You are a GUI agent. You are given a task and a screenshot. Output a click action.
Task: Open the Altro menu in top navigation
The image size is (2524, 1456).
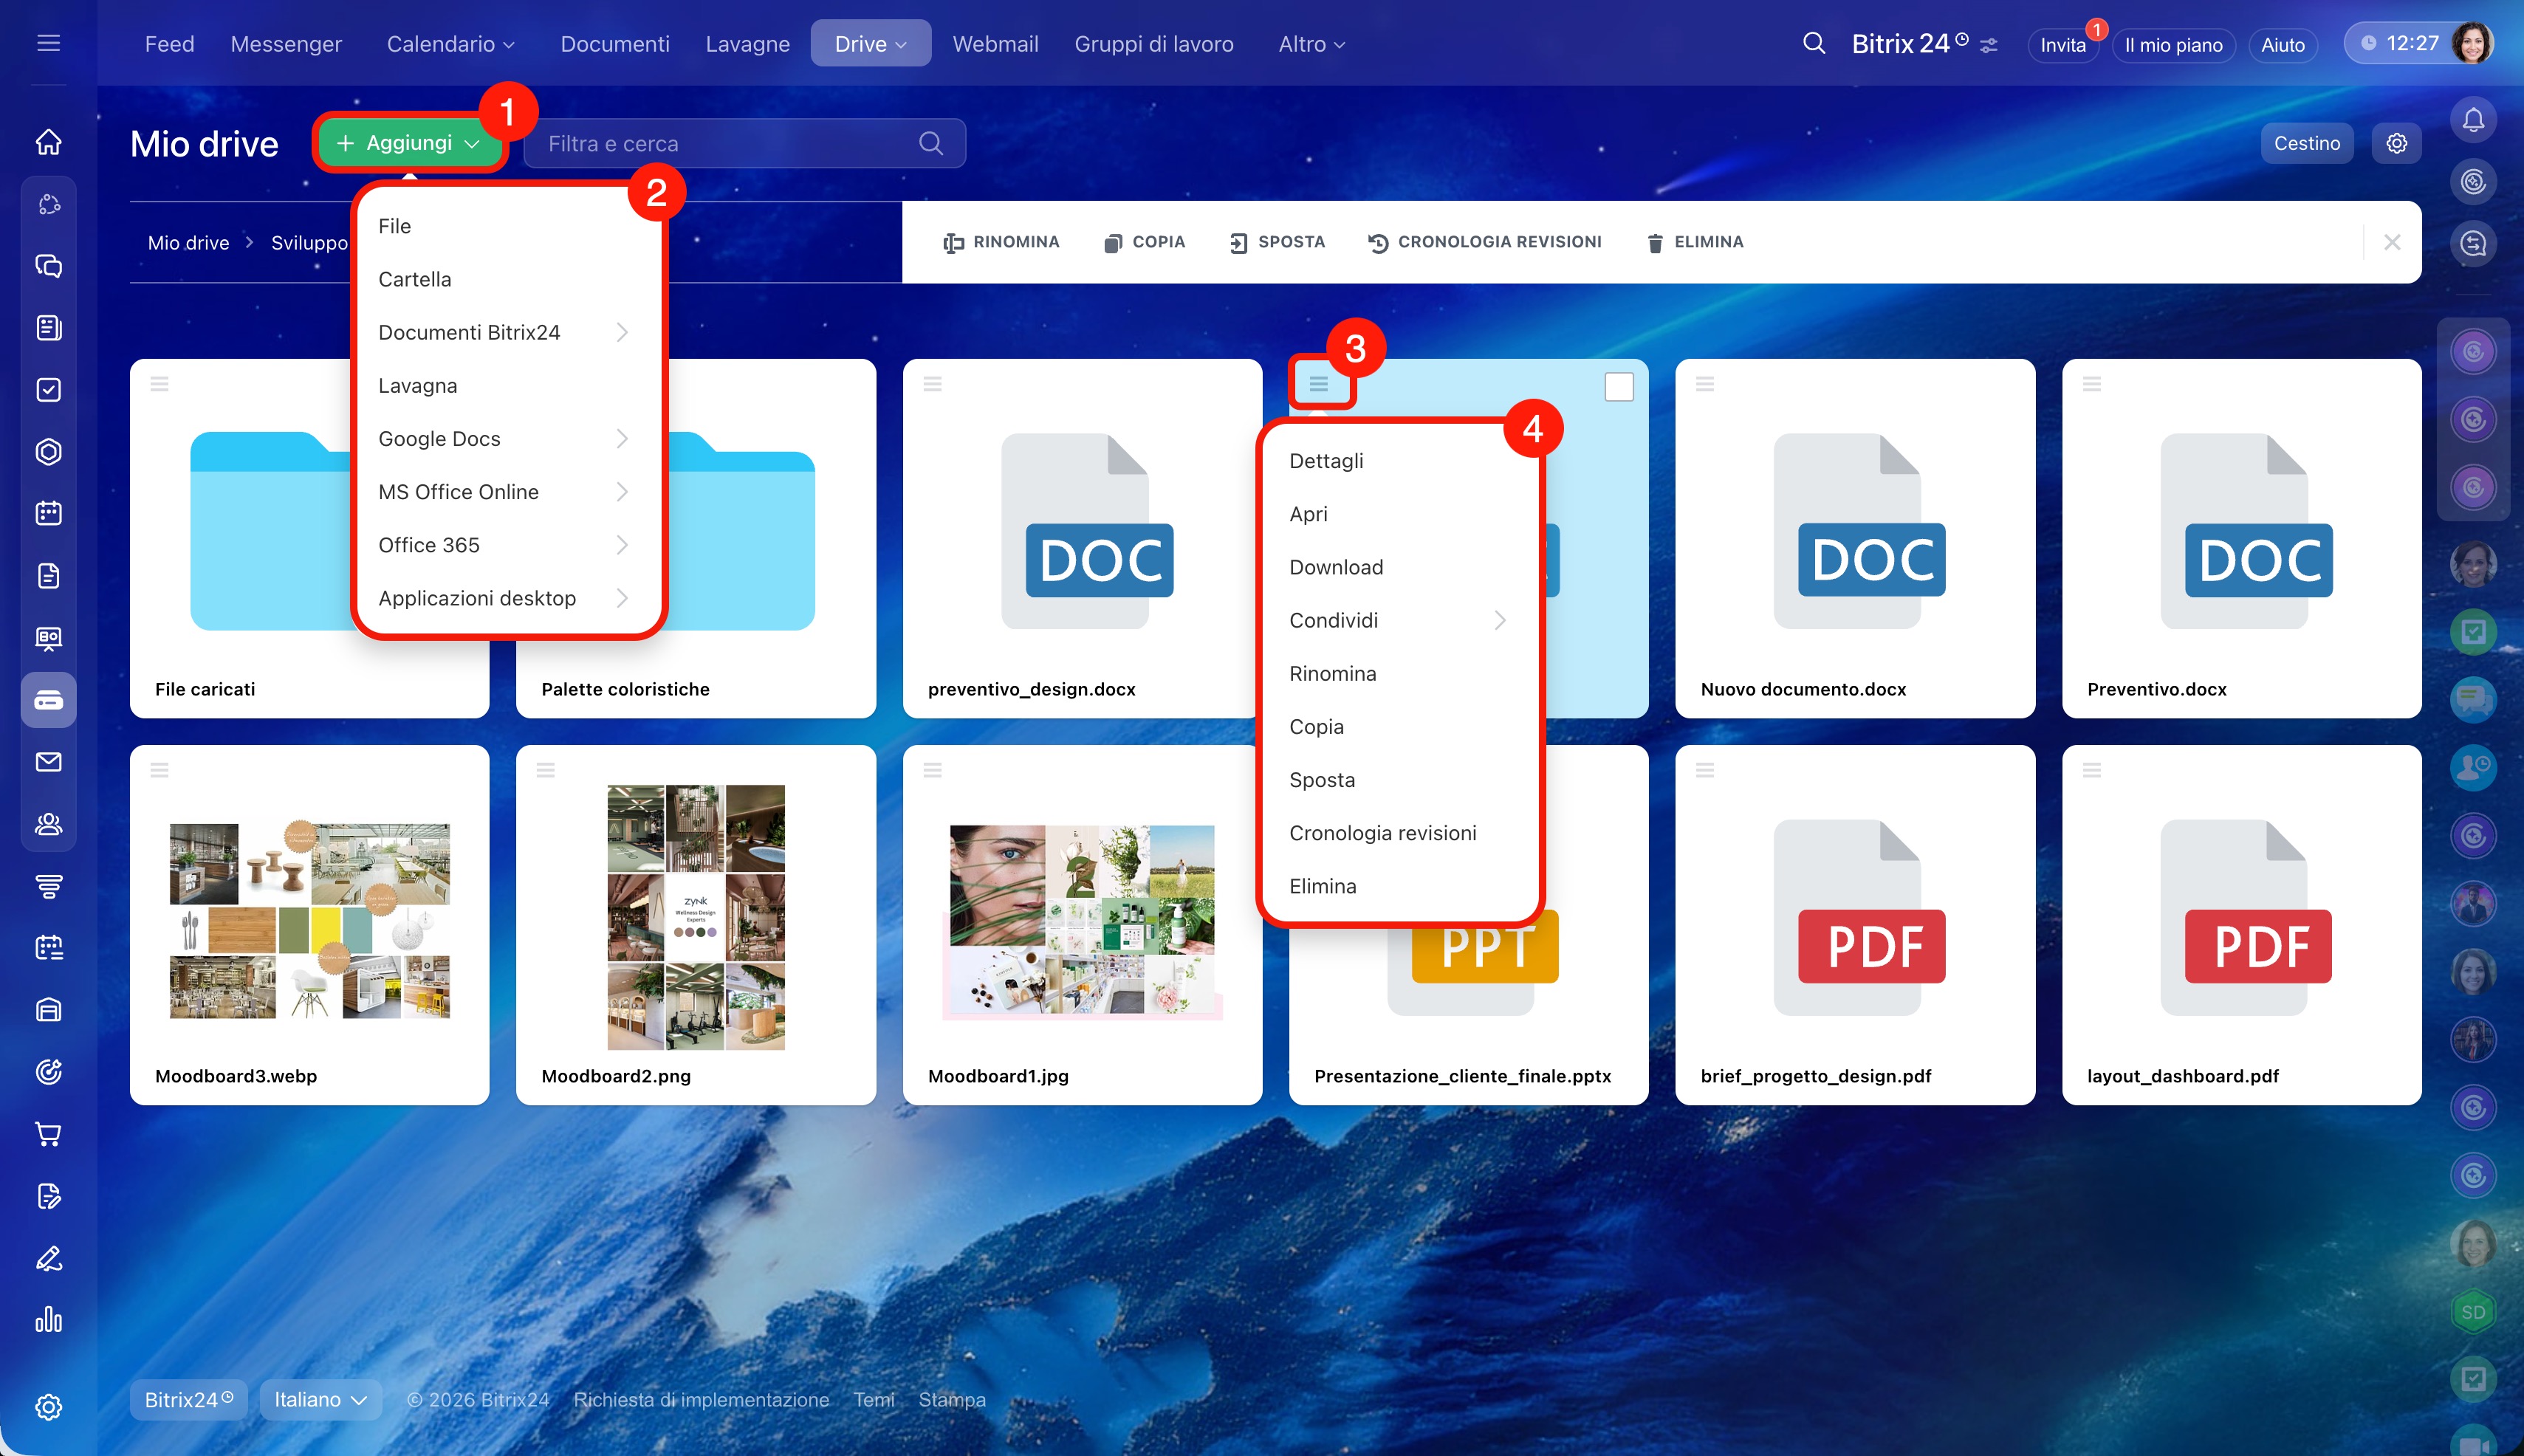(1311, 44)
